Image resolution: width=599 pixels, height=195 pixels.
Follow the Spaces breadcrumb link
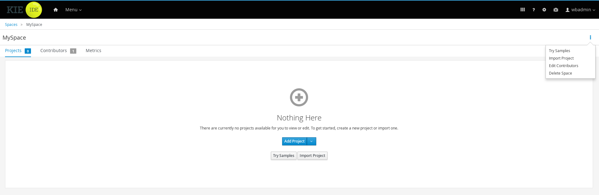tap(11, 25)
